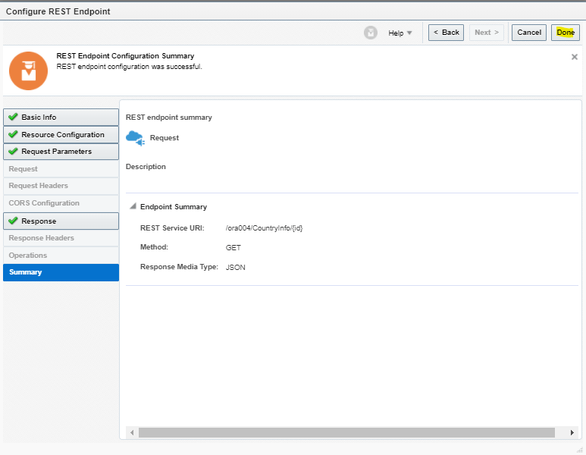The image size is (586, 455).
Task: Collapse the Endpoint Summary section
Action: 133,206
